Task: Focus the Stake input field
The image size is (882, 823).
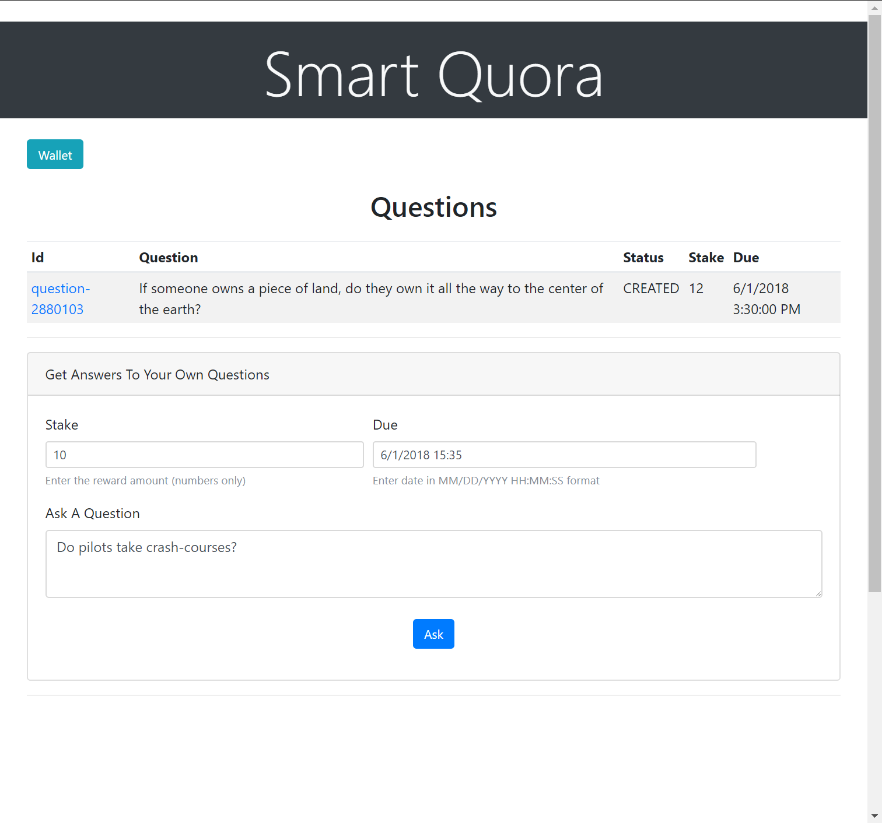Action: 205,455
